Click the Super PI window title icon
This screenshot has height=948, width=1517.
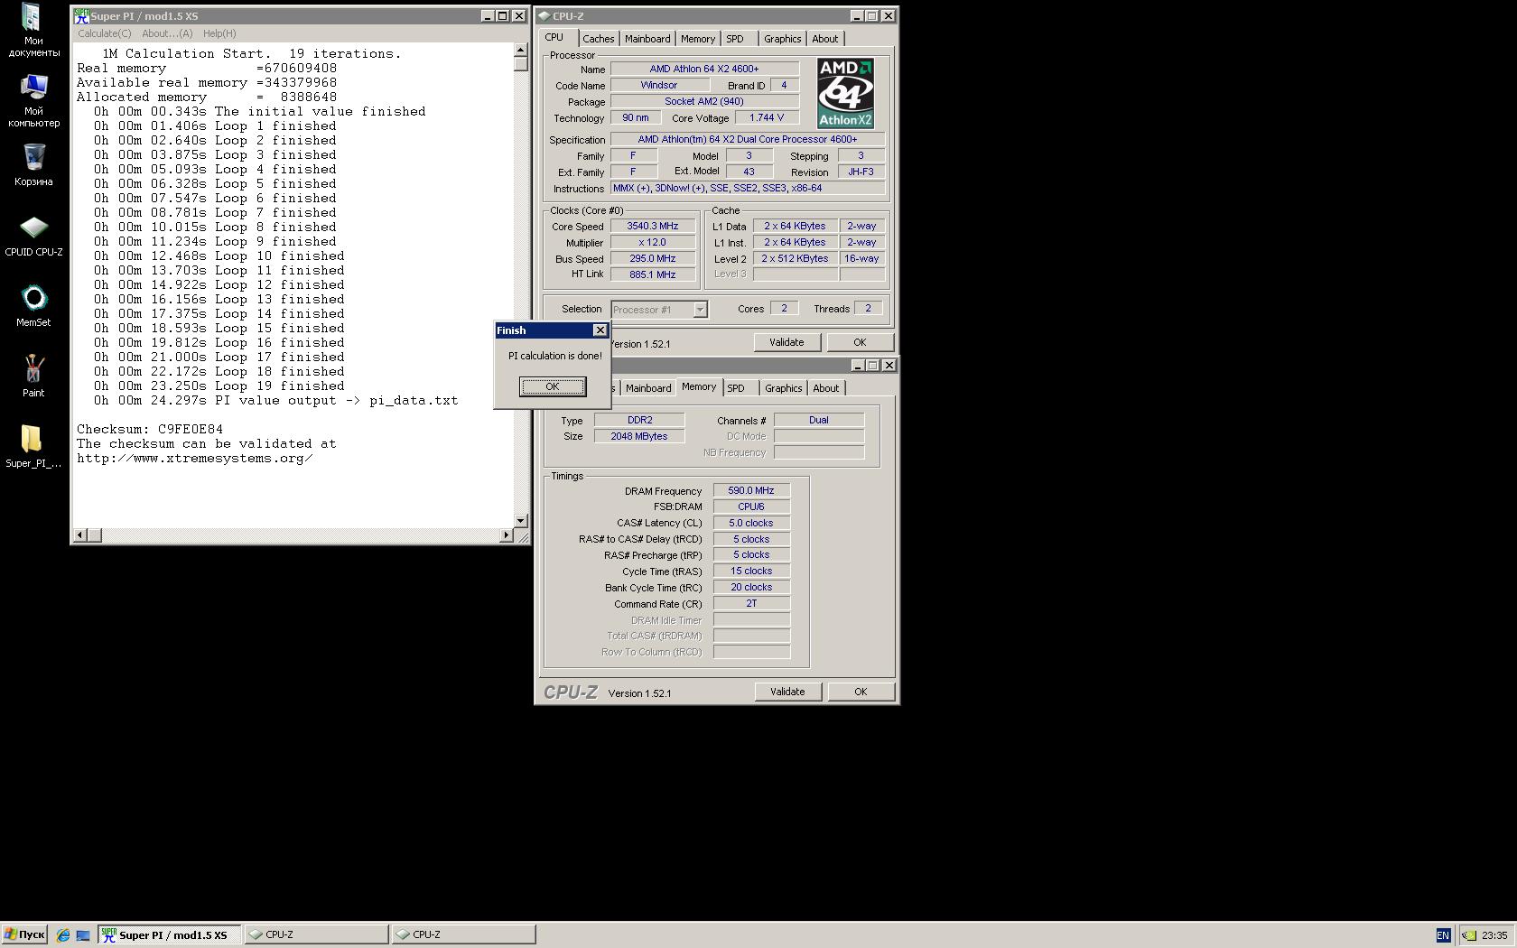[81, 15]
